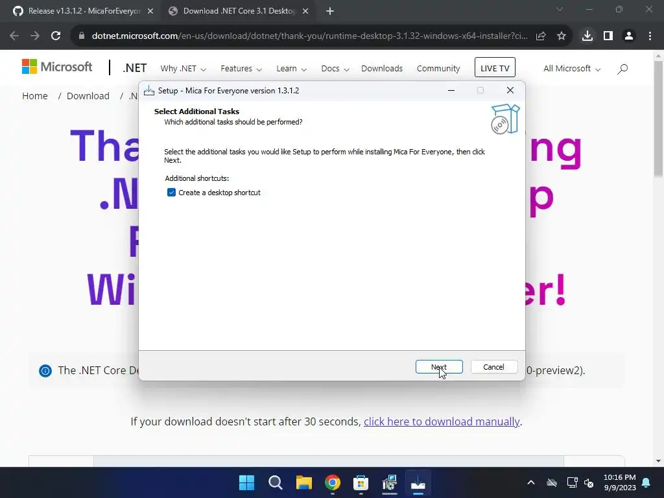664x498 pixels.
Task: Click the muted volume tray icon
Action: point(589,482)
